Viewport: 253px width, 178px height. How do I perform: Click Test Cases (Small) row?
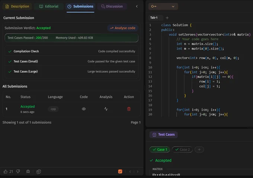71,61
